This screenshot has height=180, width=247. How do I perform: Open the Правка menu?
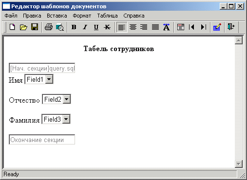pyautogui.click(x=32, y=16)
